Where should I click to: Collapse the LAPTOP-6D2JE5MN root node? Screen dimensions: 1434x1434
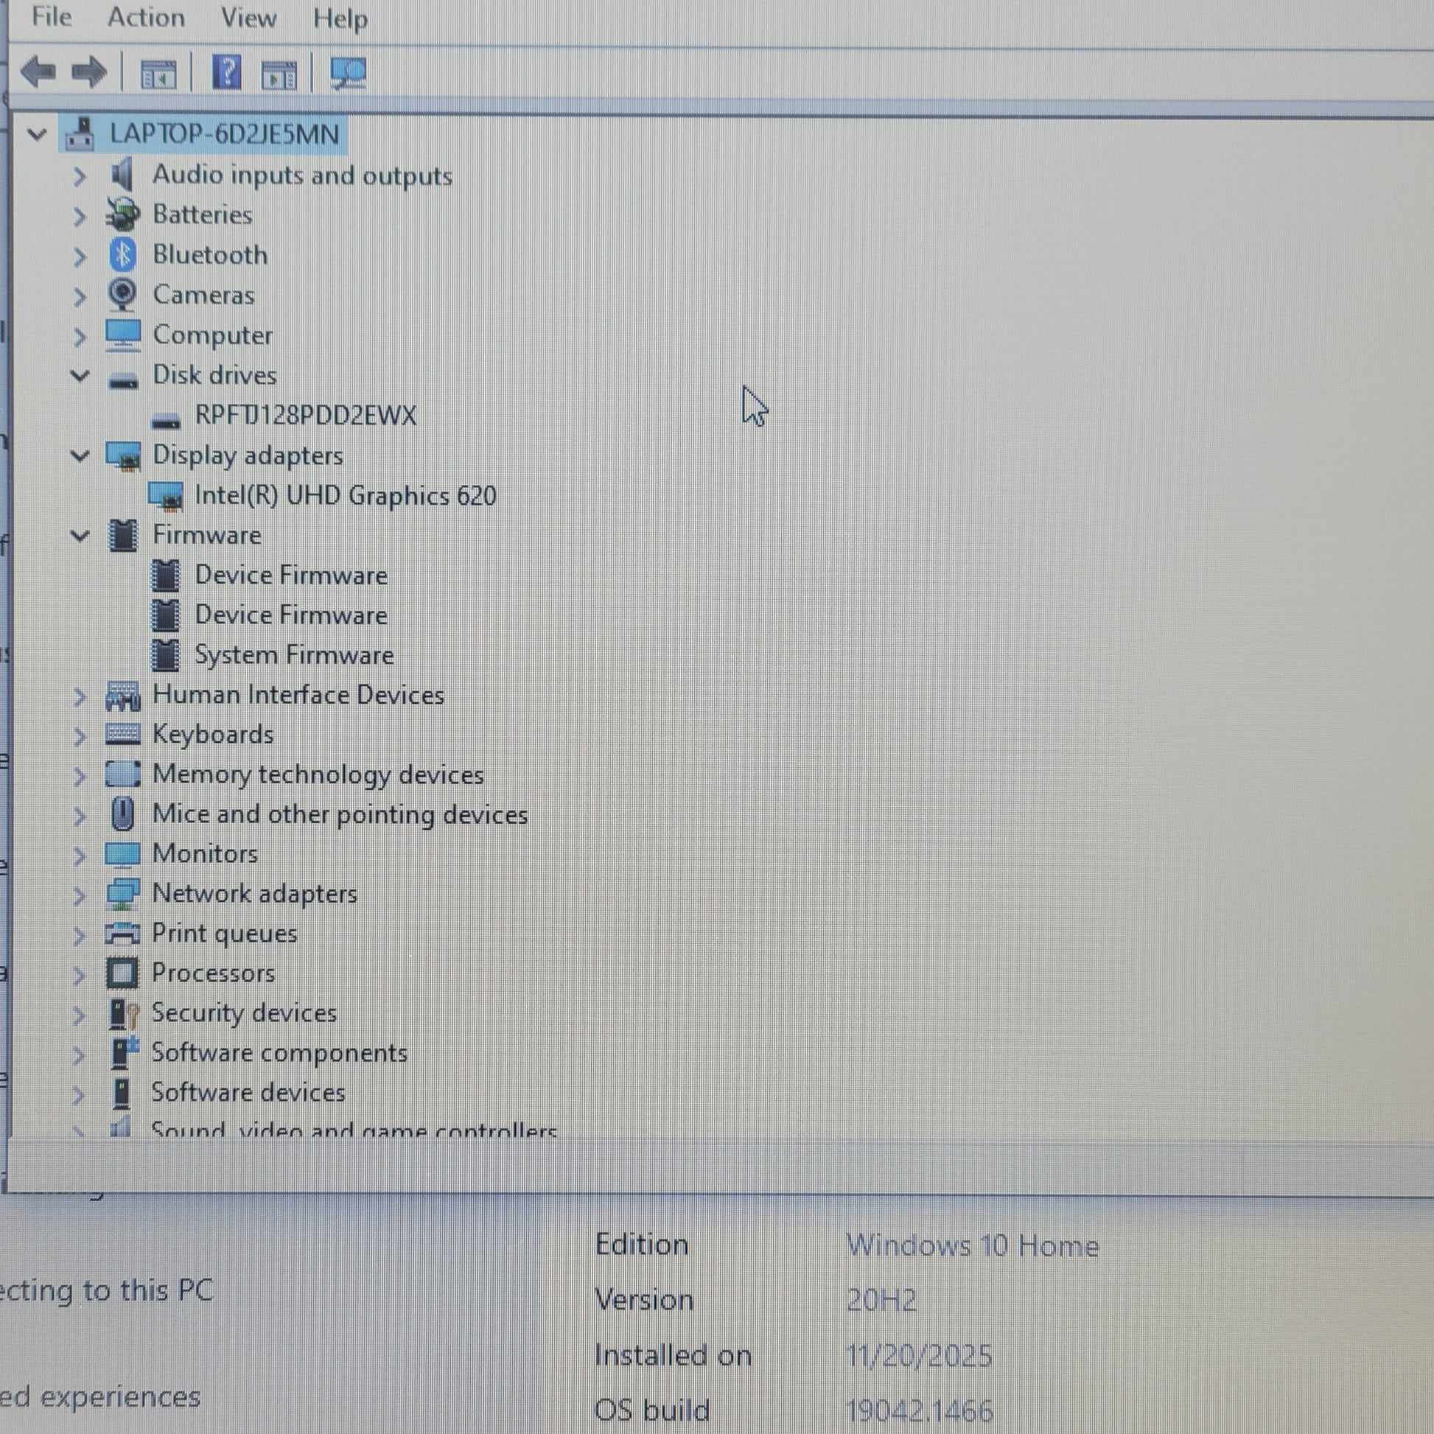coord(36,134)
